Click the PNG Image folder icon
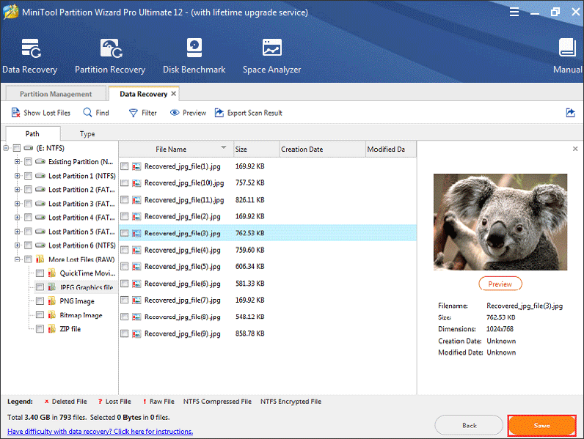The width and height of the screenshot is (584, 439). (52, 301)
